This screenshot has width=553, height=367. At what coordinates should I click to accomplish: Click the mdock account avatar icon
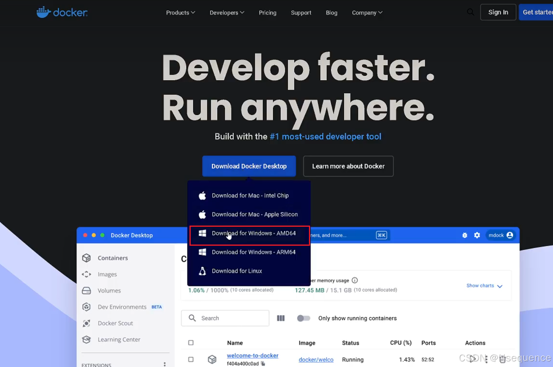point(510,235)
